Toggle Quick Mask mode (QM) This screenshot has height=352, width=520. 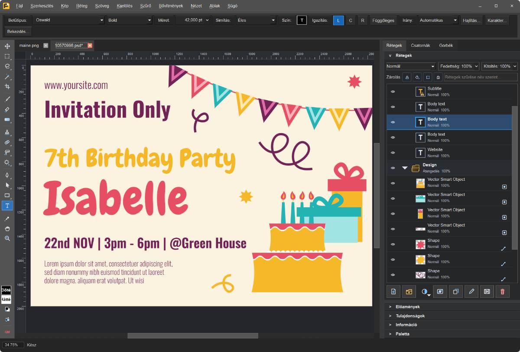point(7,332)
